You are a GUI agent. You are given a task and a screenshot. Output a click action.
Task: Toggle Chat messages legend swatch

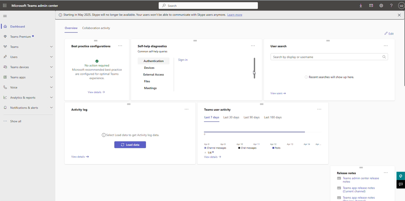coord(239,148)
